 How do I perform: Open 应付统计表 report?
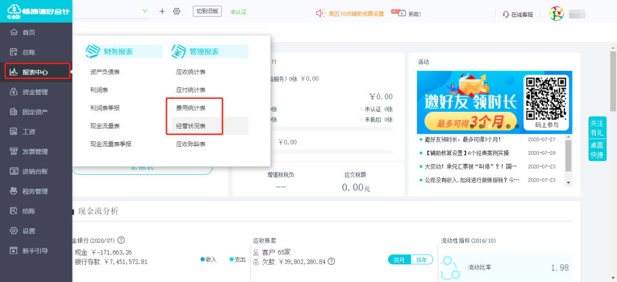coord(191,90)
